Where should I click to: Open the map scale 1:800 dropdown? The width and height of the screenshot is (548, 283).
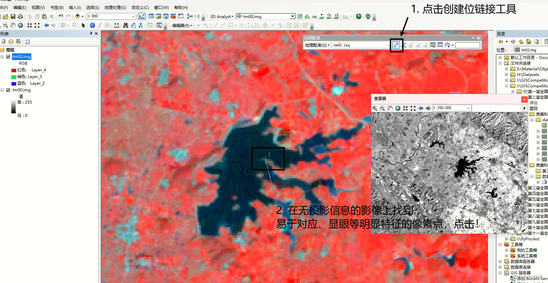click(133, 16)
